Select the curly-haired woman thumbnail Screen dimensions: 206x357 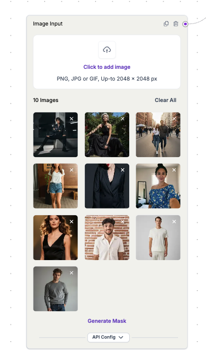[x=55, y=238]
